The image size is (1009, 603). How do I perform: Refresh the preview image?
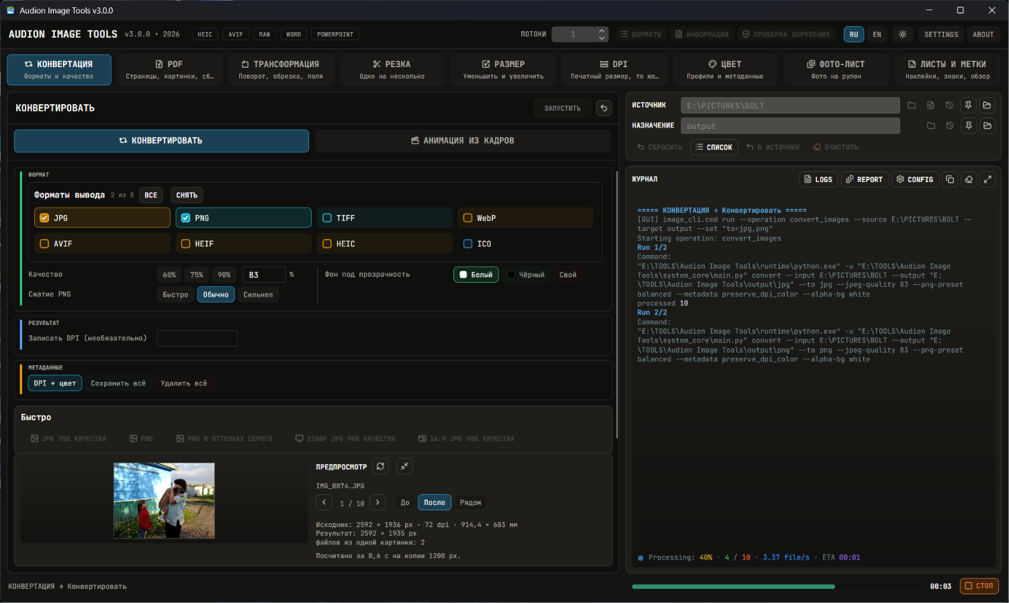coord(380,466)
